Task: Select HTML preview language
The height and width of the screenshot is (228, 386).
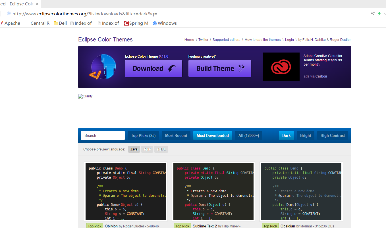Action: pyautogui.click(x=161, y=149)
